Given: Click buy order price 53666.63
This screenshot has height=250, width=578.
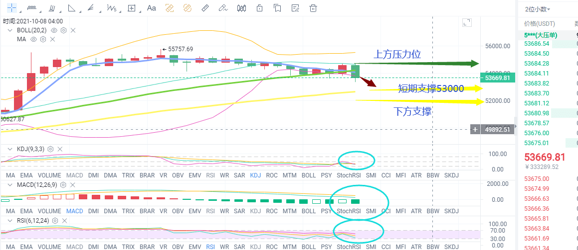Looking at the screenshot, I should [x=537, y=199].
